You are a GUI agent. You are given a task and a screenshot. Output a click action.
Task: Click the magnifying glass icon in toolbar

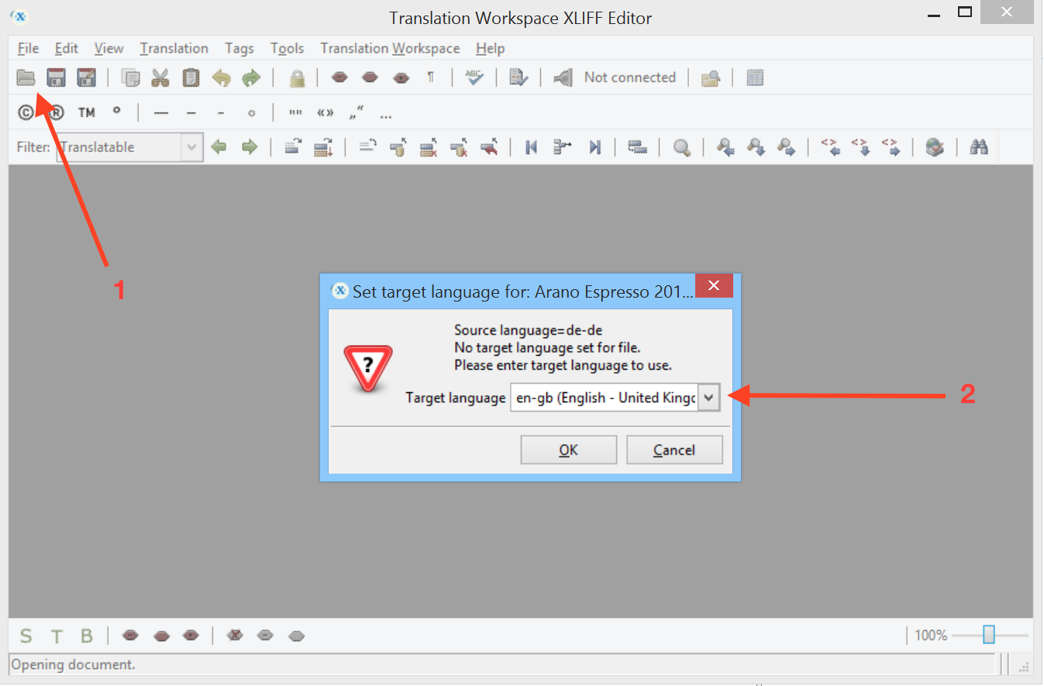tap(682, 147)
